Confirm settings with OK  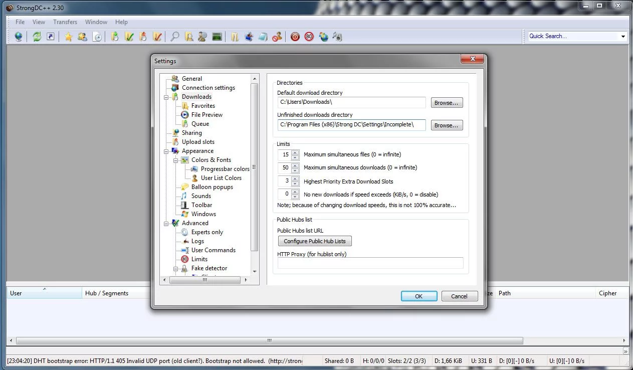(x=419, y=296)
